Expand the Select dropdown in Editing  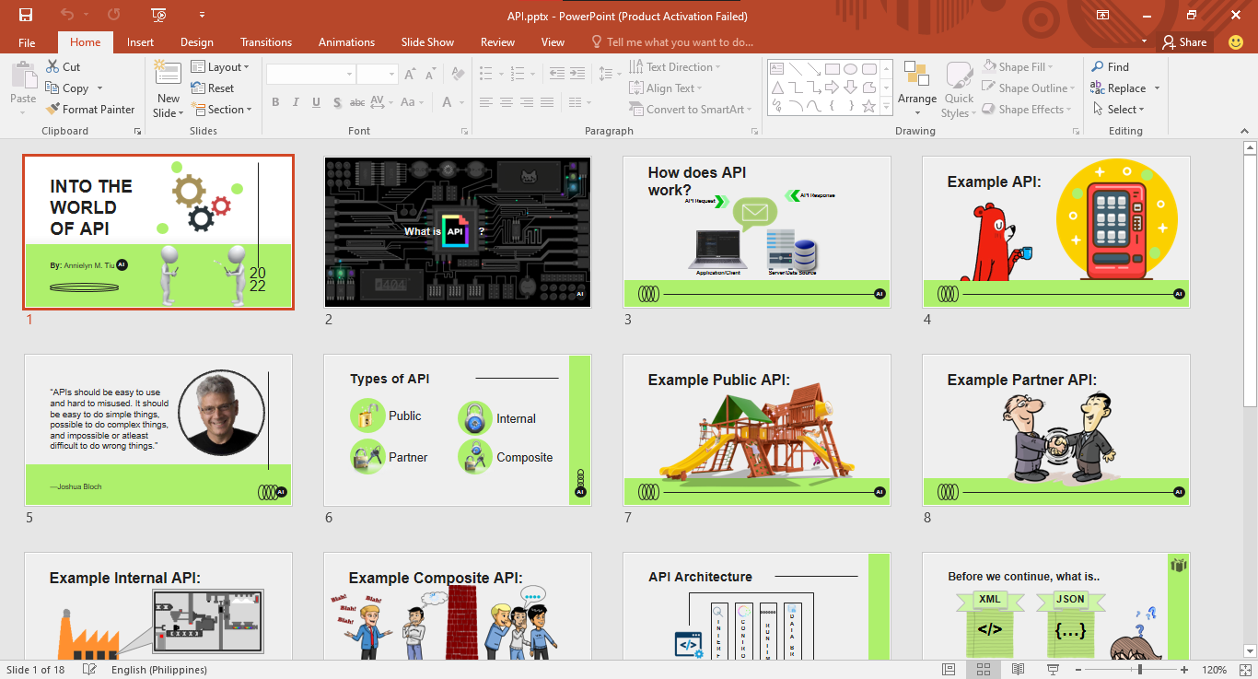pyautogui.click(x=1119, y=110)
